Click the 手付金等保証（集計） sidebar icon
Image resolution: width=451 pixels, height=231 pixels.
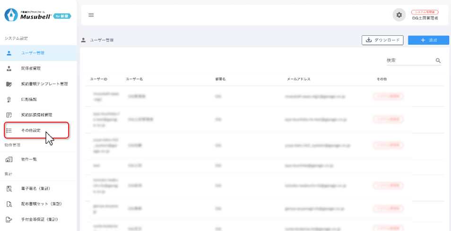tap(9, 219)
